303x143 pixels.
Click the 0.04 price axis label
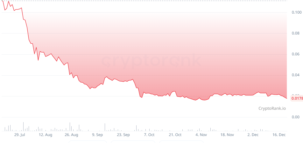point(295,75)
